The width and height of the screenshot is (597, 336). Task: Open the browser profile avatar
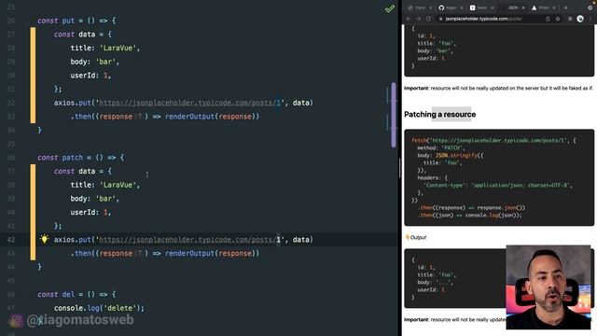point(580,19)
